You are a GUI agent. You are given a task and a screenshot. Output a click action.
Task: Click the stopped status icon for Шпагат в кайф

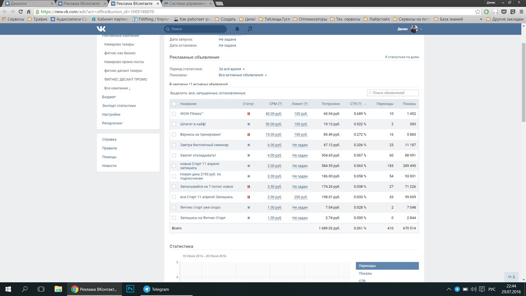[249, 124]
